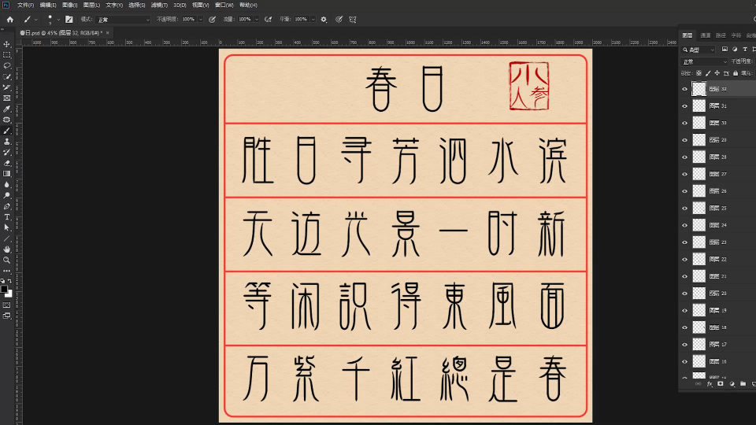756x425 pixels.
Task: Click the foreground color swatch
Action: pos(4,289)
